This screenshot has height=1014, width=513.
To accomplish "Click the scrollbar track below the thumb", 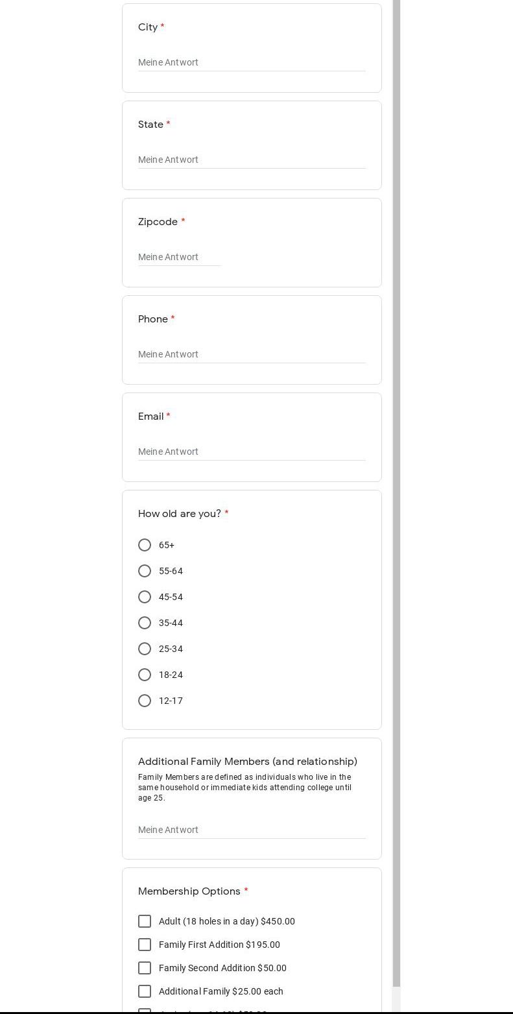I will 397,999.
